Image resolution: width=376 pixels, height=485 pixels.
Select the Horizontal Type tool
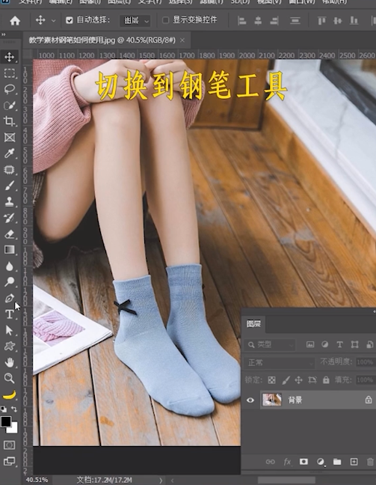tap(9, 314)
